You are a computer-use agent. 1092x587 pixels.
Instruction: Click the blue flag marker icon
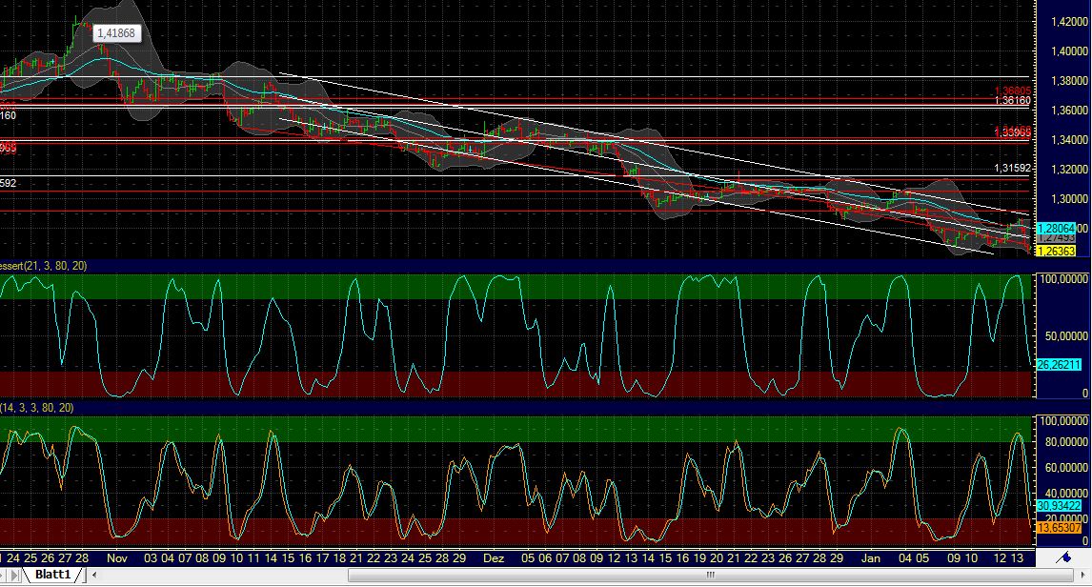1062,558
